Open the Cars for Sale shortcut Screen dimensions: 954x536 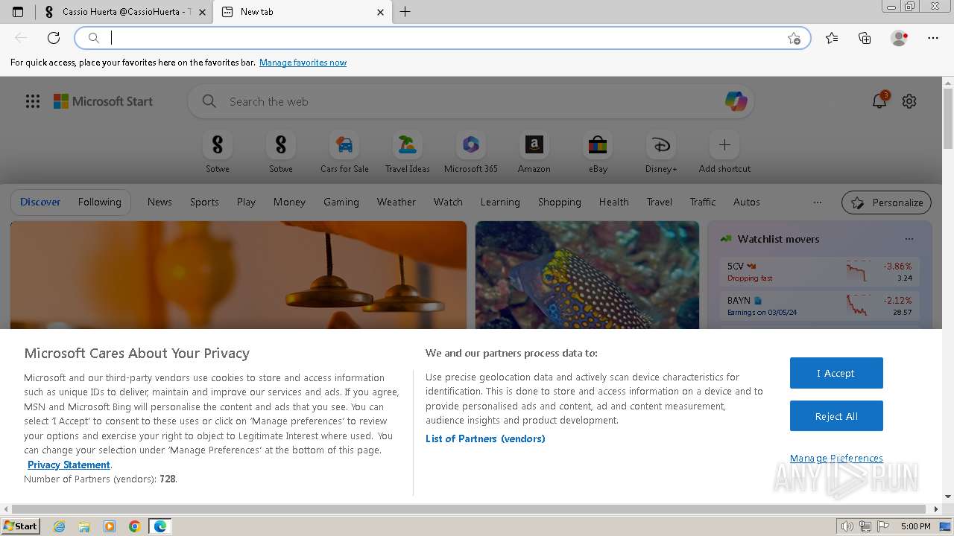pyautogui.click(x=344, y=152)
